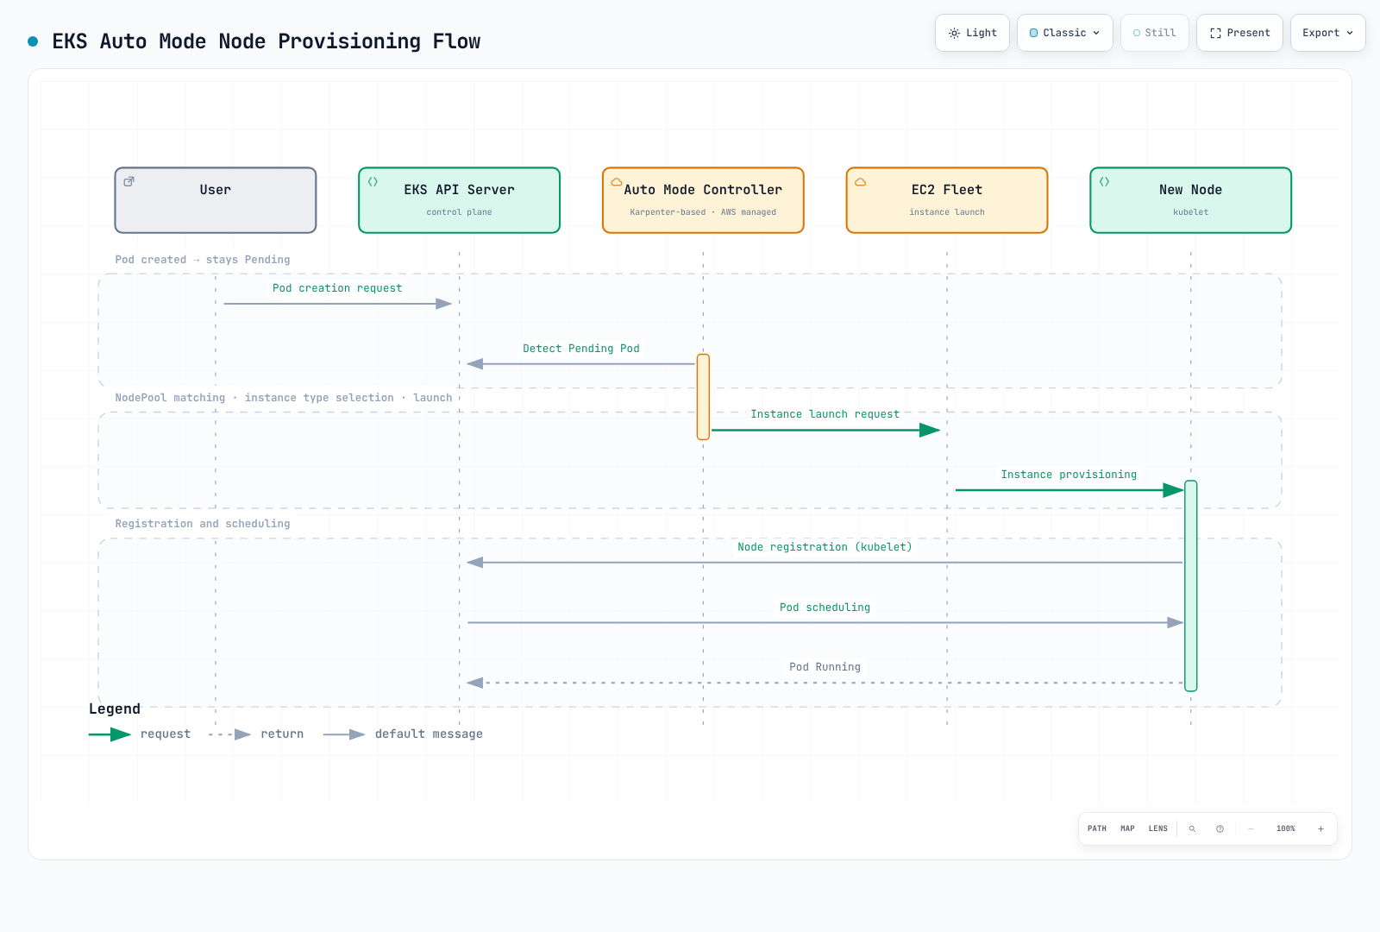Click the fullscreen icon in Present button

(x=1215, y=33)
